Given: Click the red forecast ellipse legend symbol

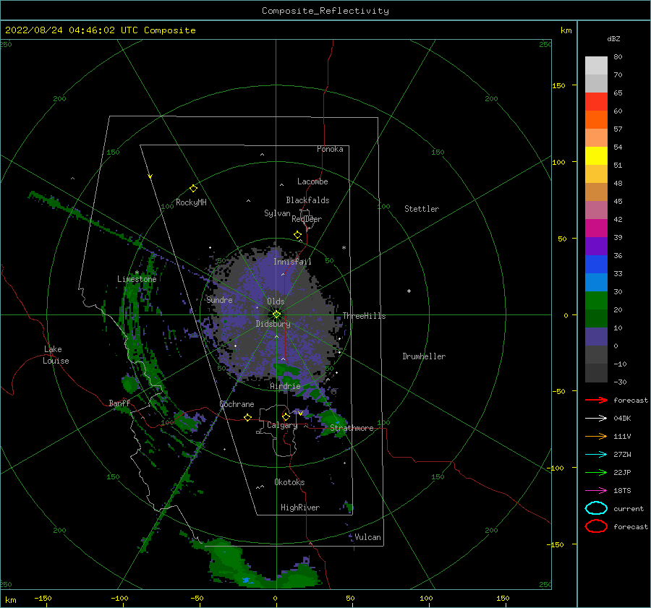Looking at the screenshot, I should pyautogui.click(x=596, y=526).
